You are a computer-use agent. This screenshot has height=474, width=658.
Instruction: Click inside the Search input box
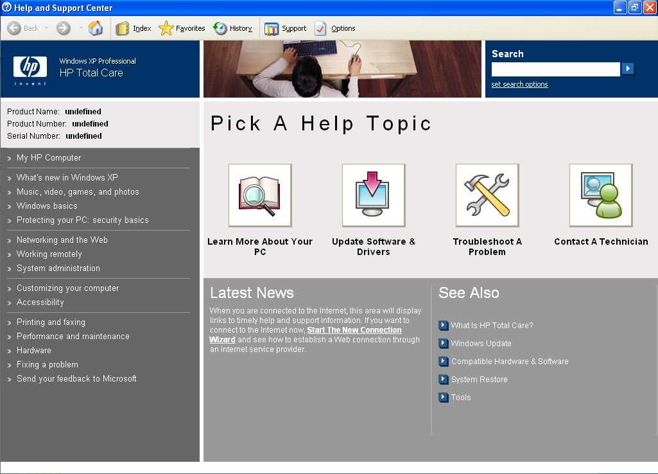click(x=555, y=69)
